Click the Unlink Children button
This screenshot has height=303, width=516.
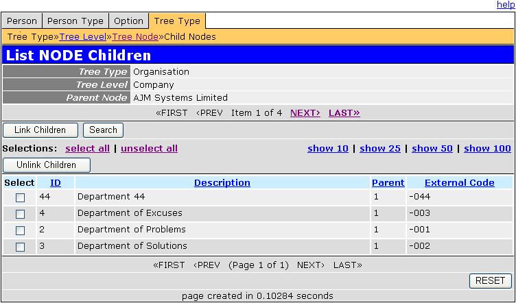47,165
